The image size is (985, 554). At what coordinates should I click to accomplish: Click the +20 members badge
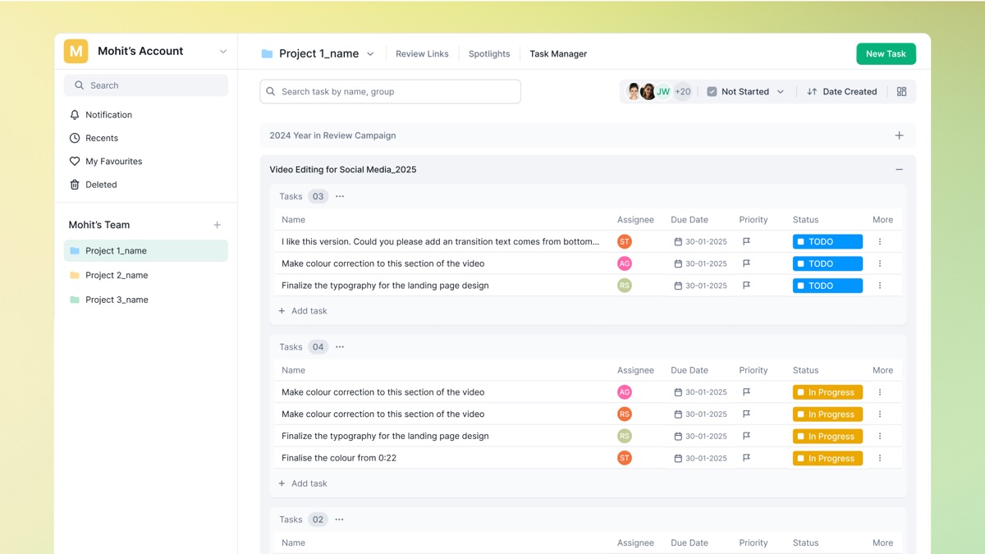coord(683,92)
